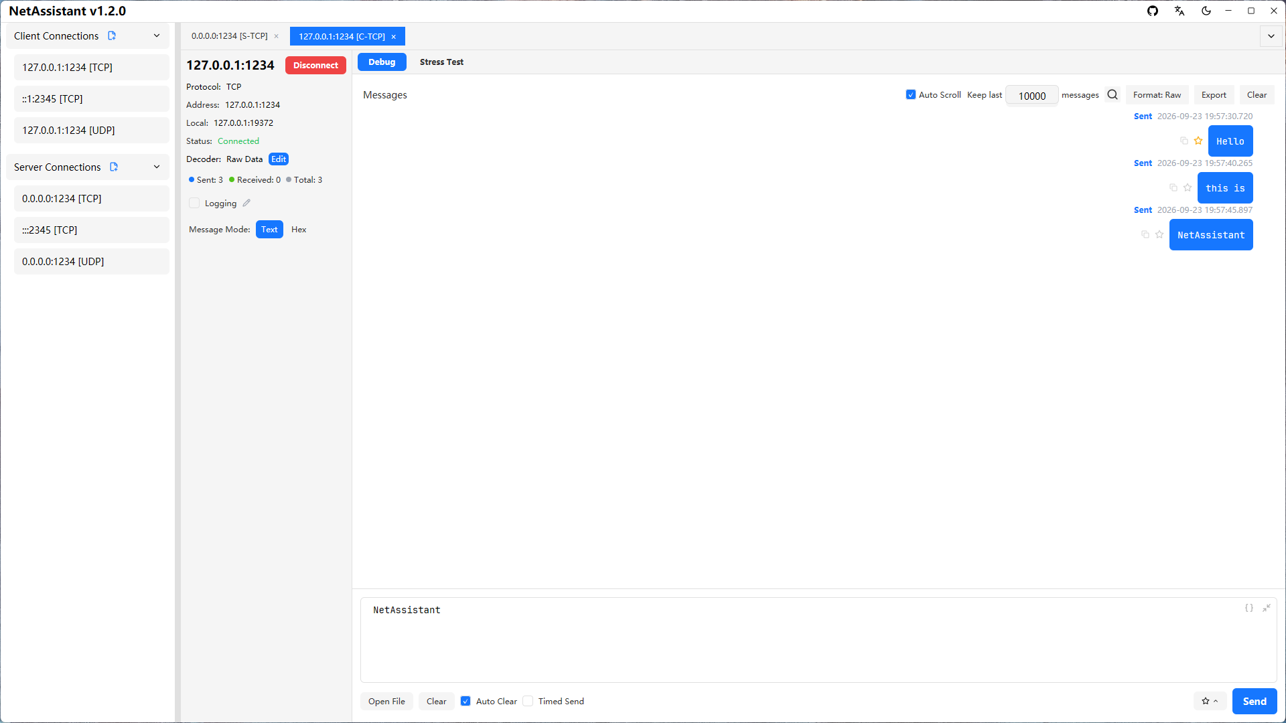The height and width of the screenshot is (723, 1286).
Task: Click Local address 127.0.0.1:19372
Action: (x=243, y=123)
